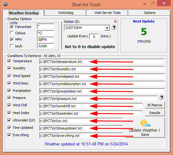Open help icon beside Pressure path field
Image resolution: width=173 pixels, height=155 pixels.
[x=162, y=97]
